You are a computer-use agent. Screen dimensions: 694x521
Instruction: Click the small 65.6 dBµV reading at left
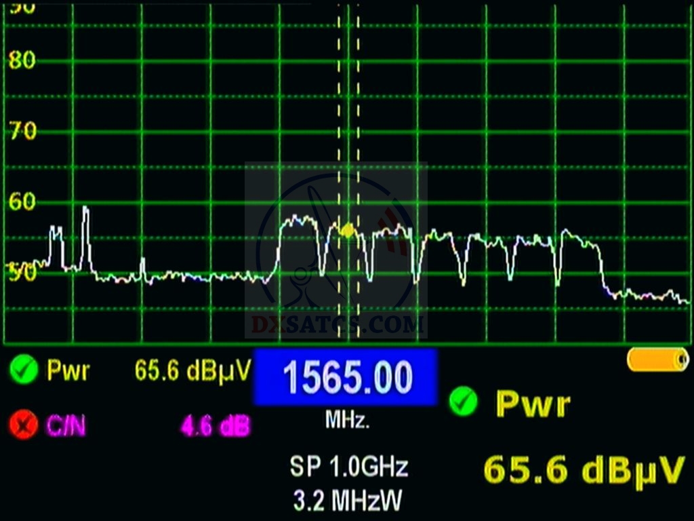(192, 370)
